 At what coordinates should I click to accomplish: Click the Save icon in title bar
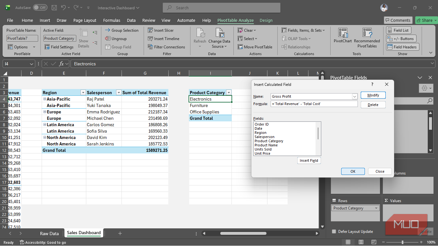(54, 8)
